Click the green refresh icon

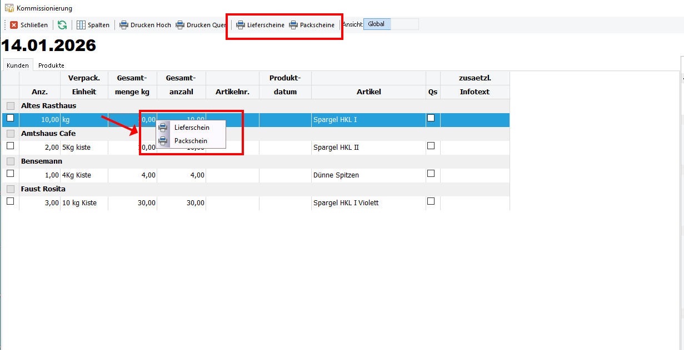[x=62, y=25]
